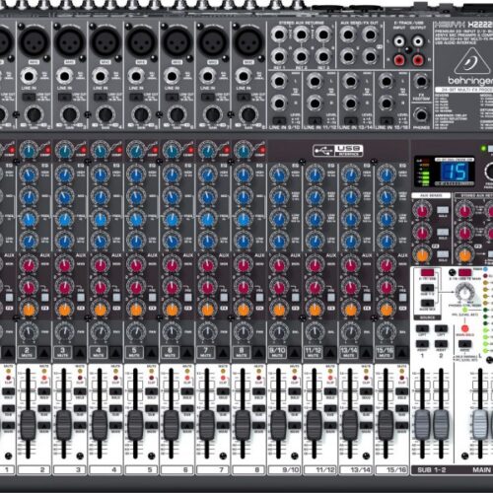493x493 pixels.
Task: Click the SUB 1-2 label
Action: [x=432, y=469]
